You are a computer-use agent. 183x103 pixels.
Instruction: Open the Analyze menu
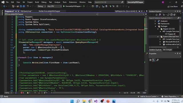pyautogui.click(x=57, y=2)
